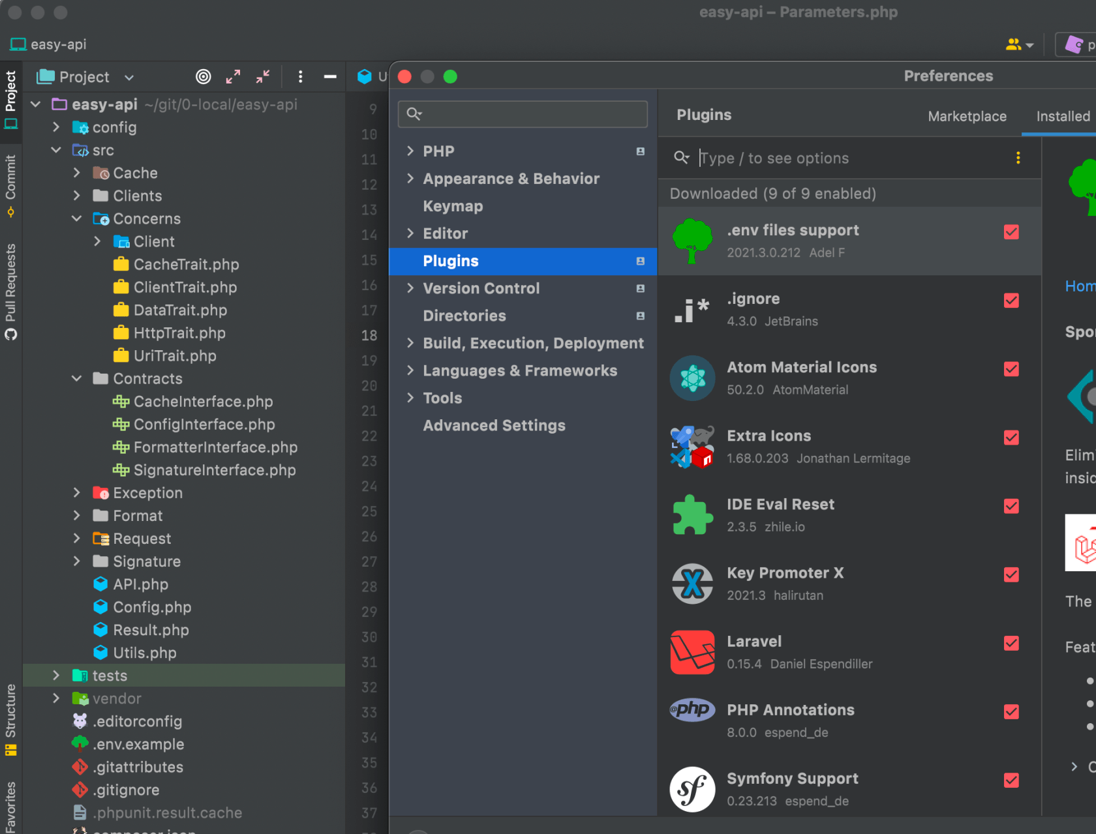Expand the Editor settings category
This screenshot has width=1096, height=834.
pyautogui.click(x=410, y=233)
